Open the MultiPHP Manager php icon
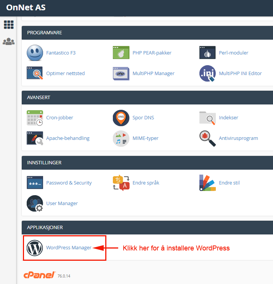Screen dimensions: 273x284 pyautogui.click(x=121, y=73)
